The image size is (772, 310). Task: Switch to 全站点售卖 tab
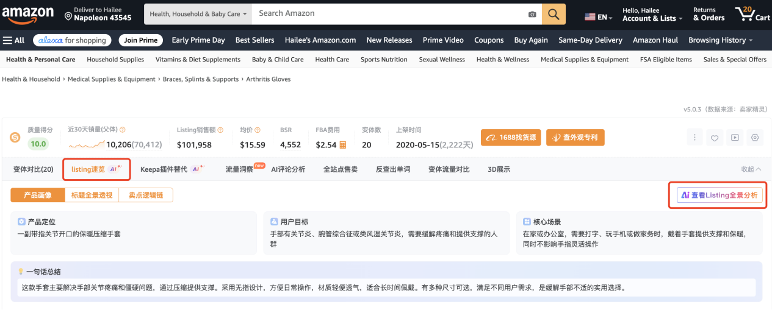click(341, 169)
